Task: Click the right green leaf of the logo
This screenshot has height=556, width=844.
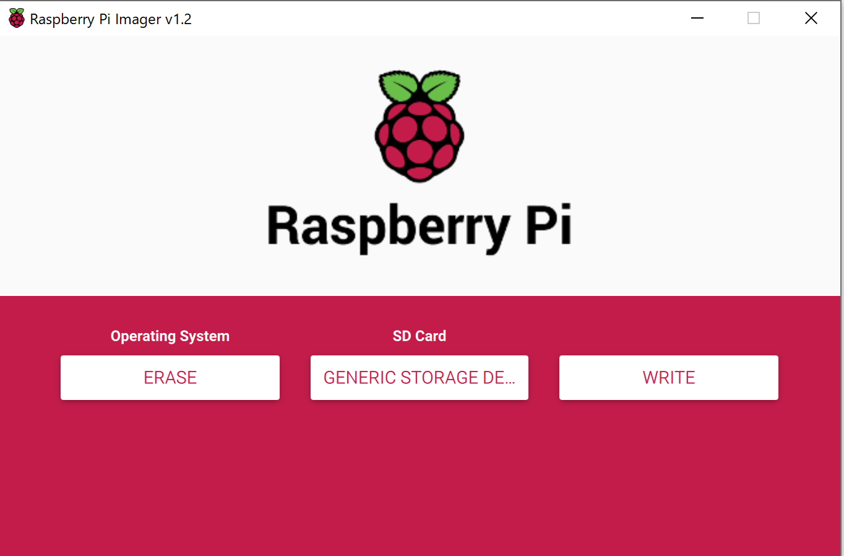Action: (x=441, y=86)
